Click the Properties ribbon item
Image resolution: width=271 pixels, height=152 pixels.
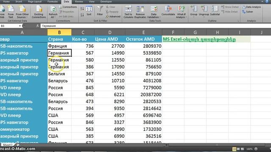[x=66, y=12]
